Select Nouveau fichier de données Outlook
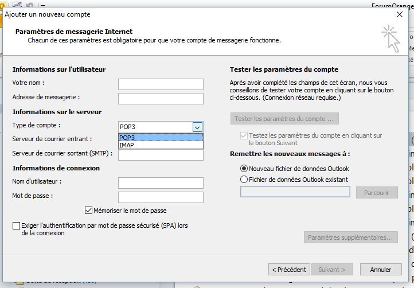 (x=244, y=169)
